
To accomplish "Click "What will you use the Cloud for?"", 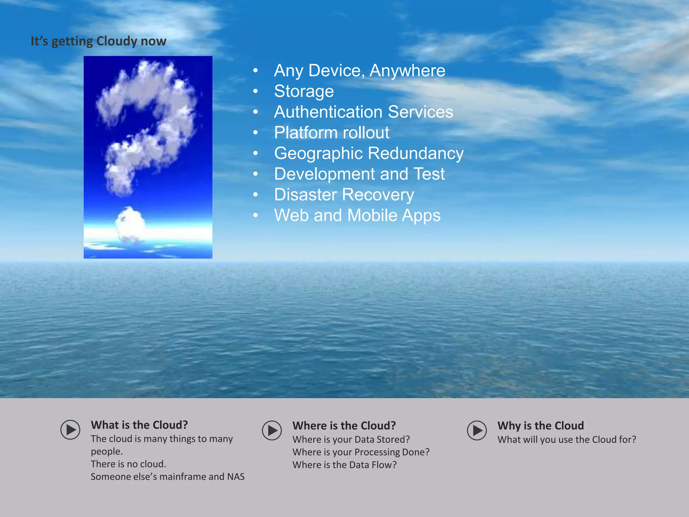I will click(567, 440).
